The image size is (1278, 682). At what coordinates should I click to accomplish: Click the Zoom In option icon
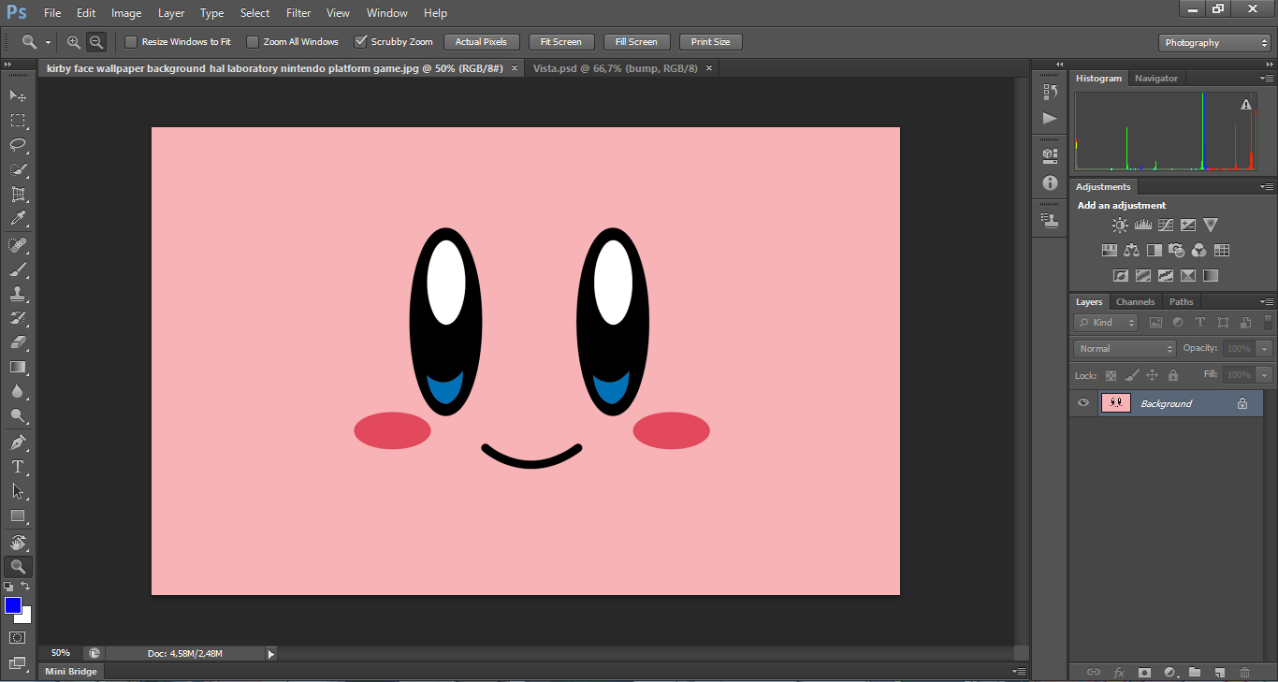[74, 42]
